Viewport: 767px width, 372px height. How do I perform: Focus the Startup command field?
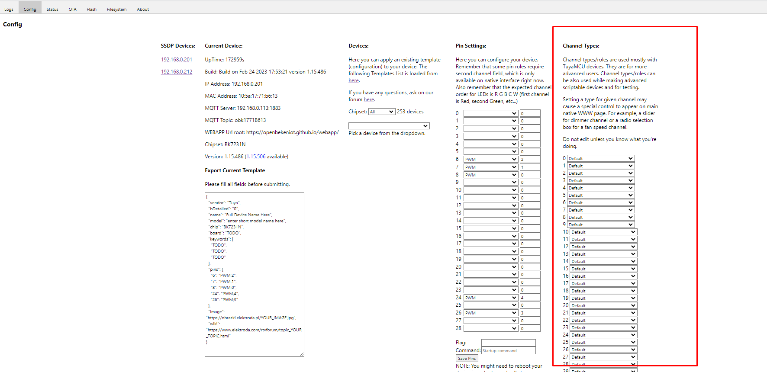509,350
